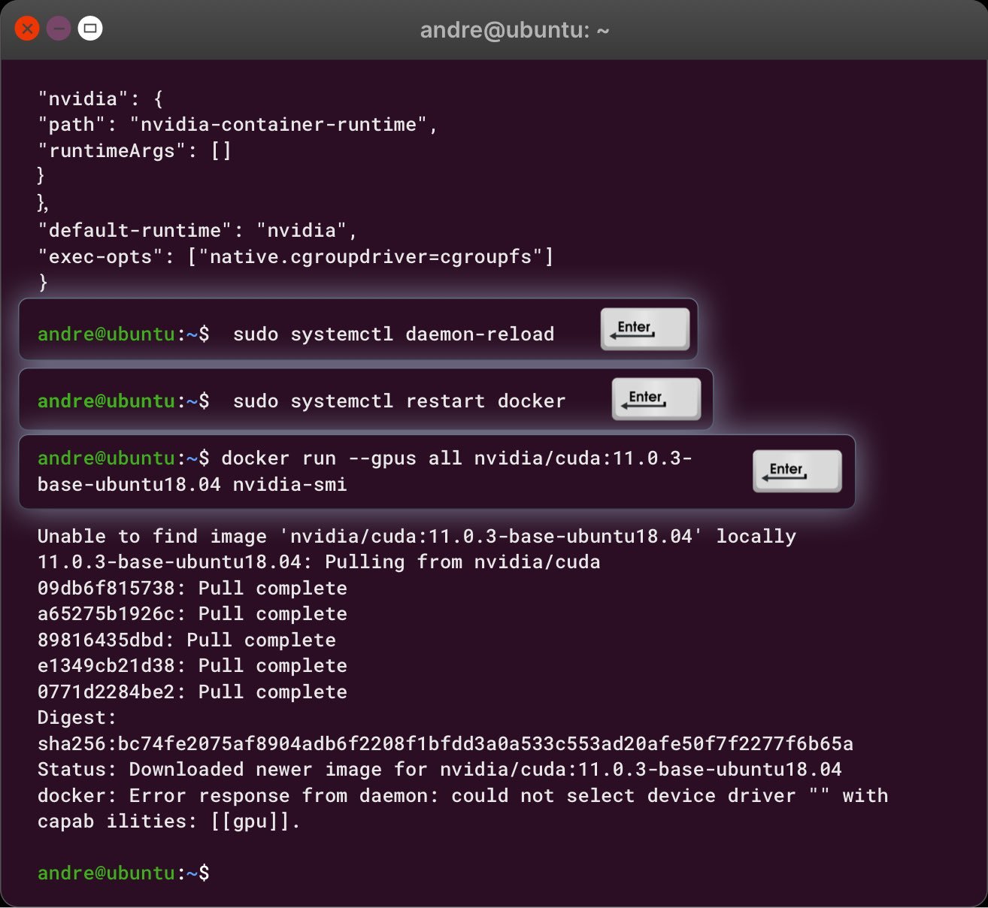Click 'base-ubuntu18.04 nvidia-smi' command continuation

tap(192, 484)
